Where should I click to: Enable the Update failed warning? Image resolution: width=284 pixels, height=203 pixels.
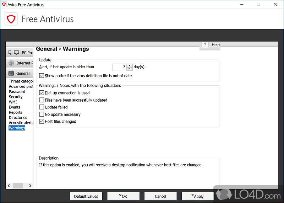(x=42, y=107)
